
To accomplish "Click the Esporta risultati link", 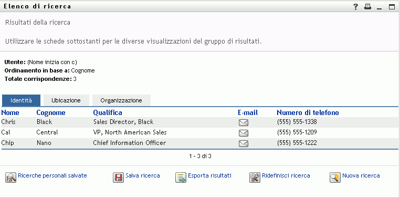I will pyautogui.click(x=209, y=175).
